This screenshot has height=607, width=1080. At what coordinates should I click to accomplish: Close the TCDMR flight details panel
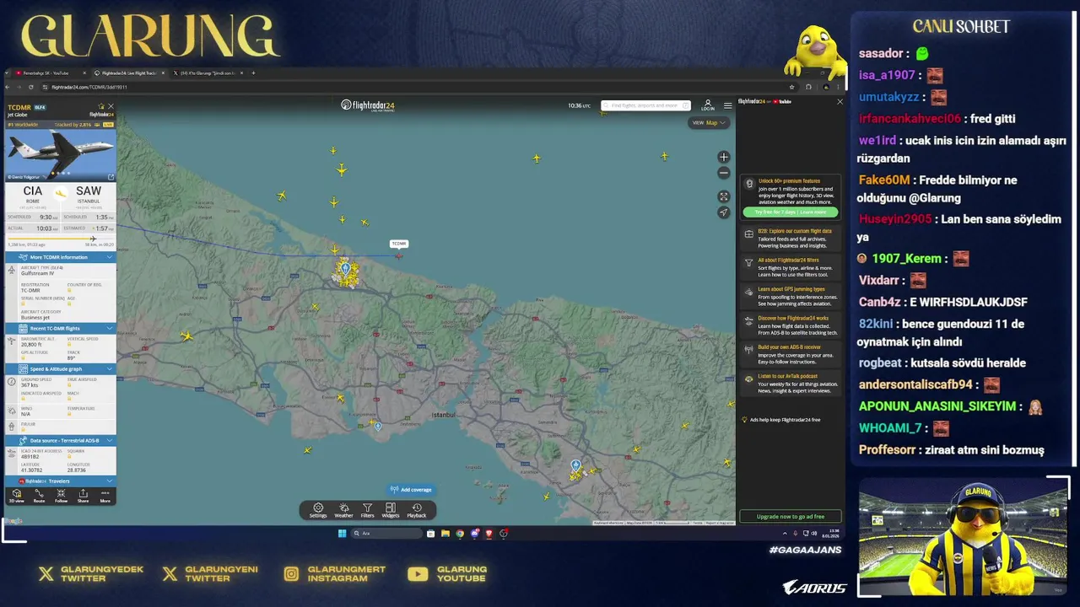(x=111, y=107)
